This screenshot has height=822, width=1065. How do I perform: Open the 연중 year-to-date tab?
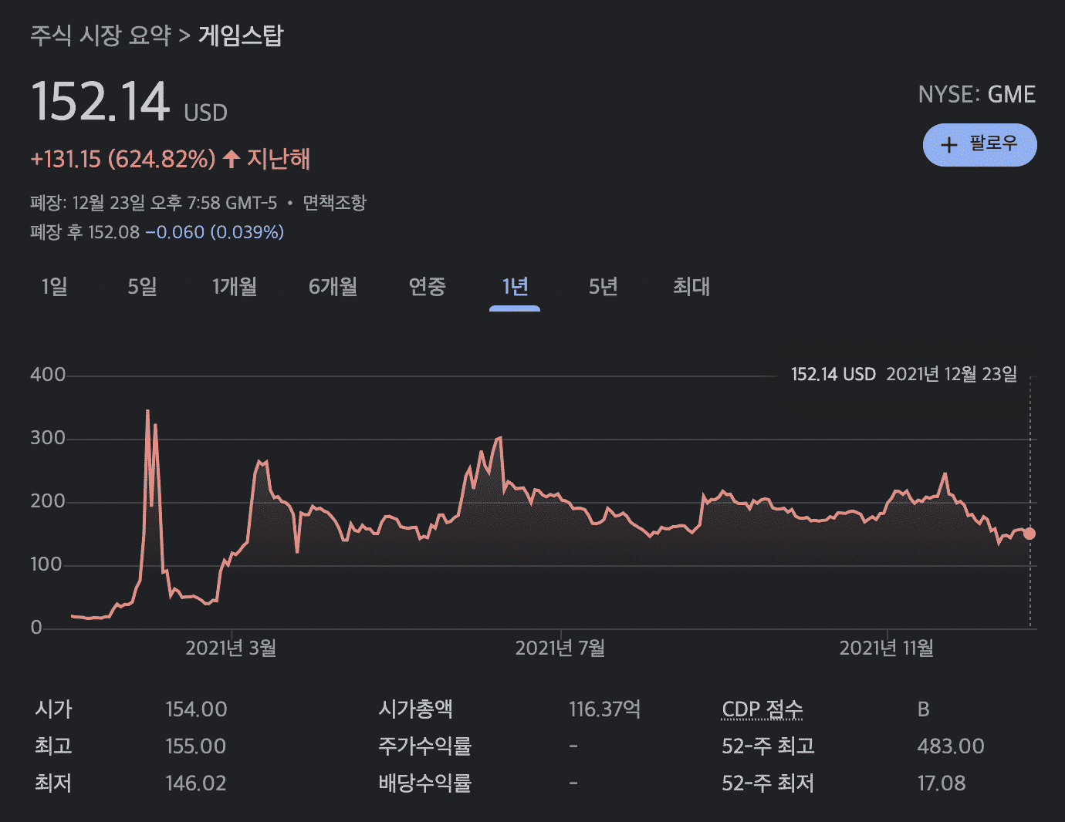point(428,287)
